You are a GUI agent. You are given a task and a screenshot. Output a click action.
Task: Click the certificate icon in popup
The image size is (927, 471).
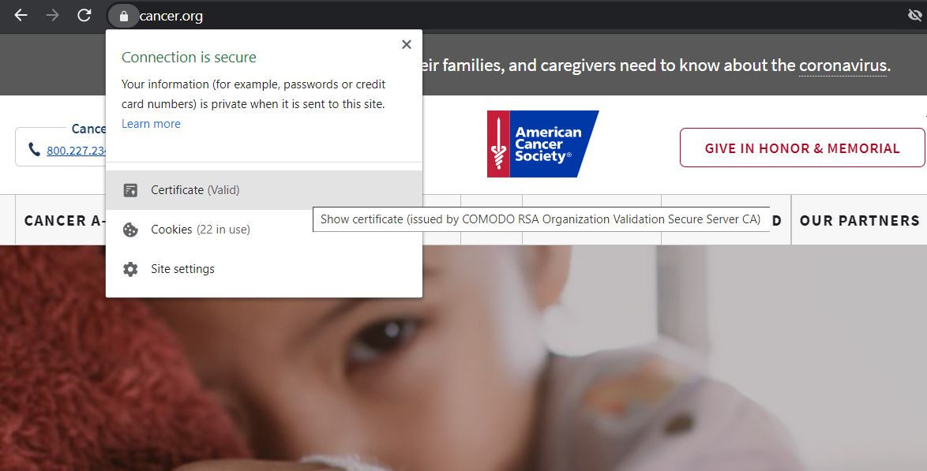130,190
